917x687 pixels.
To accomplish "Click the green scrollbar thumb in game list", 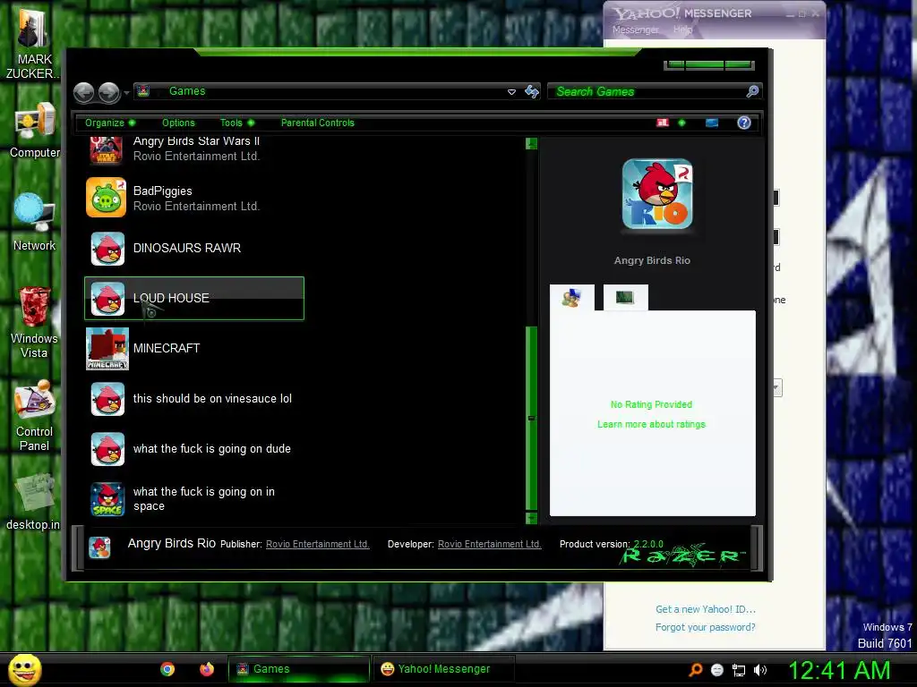I will pyautogui.click(x=532, y=419).
